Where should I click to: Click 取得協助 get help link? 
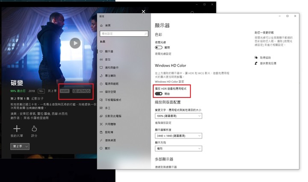click(x=265, y=58)
